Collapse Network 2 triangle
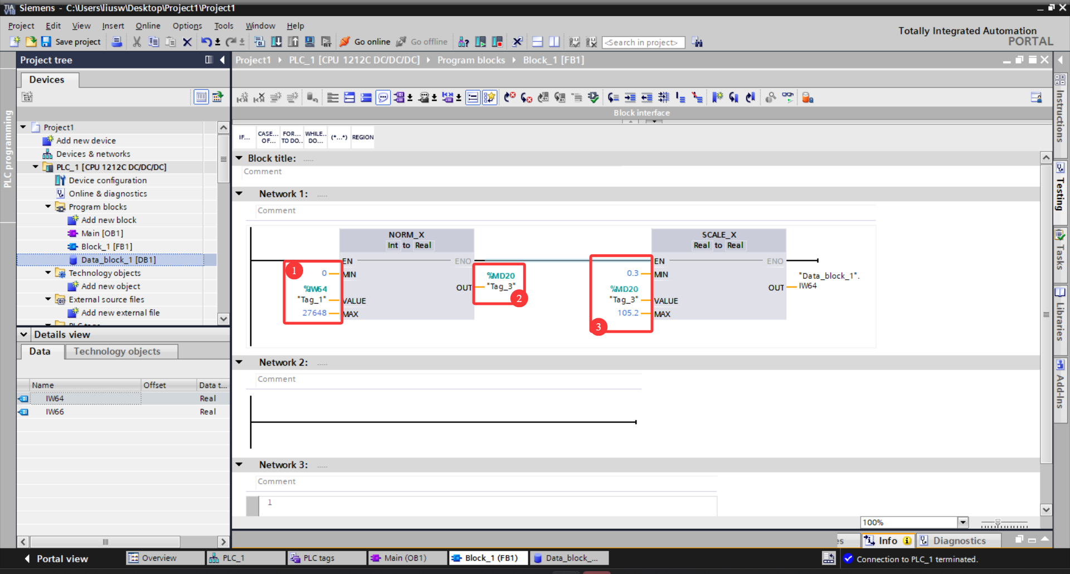Screen dimensions: 1070x574 tap(239, 362)
